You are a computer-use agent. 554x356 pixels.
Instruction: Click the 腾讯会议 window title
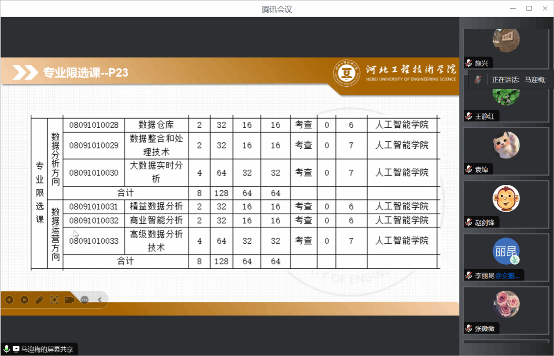[x=277, y=9]
